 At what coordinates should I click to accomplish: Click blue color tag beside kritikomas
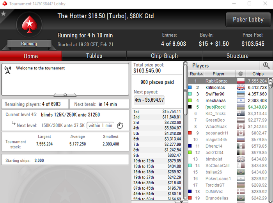click(190, 87)
